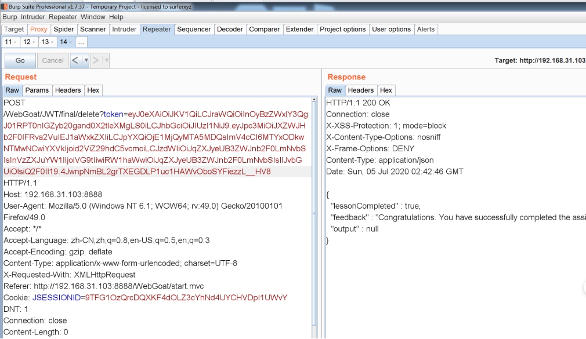Open the Request Headers tab
Viewport: 586px width, 339px height.
click(x=68, y=90)
